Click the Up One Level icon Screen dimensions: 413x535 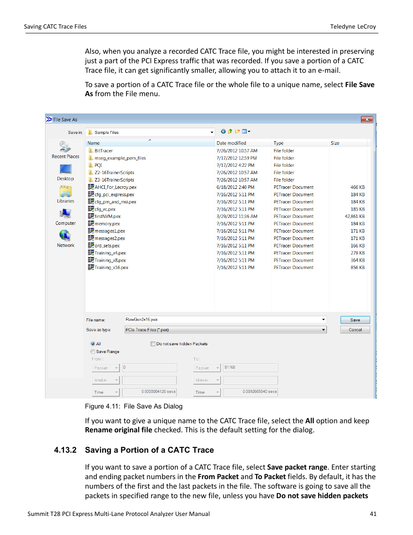[x=230, y=131]
